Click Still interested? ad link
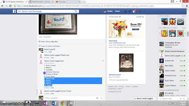189x106 pixels. [x=115, y=75]
